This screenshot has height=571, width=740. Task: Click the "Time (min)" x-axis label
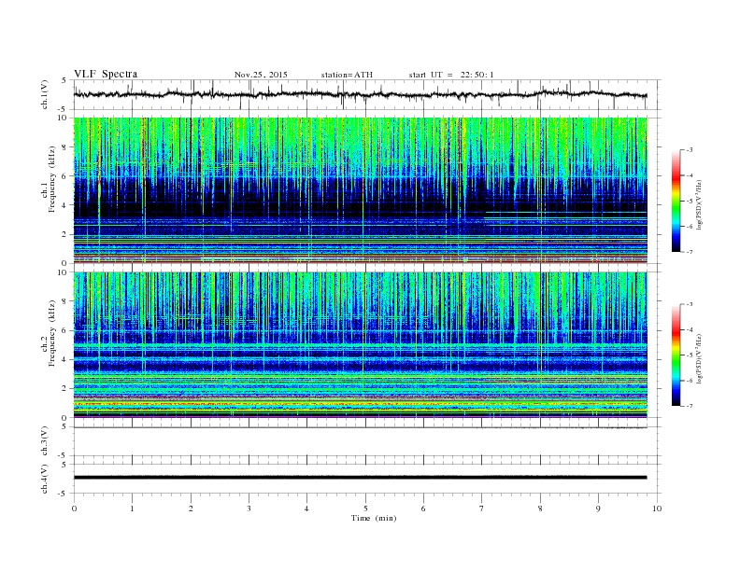[x=374, y=518]
